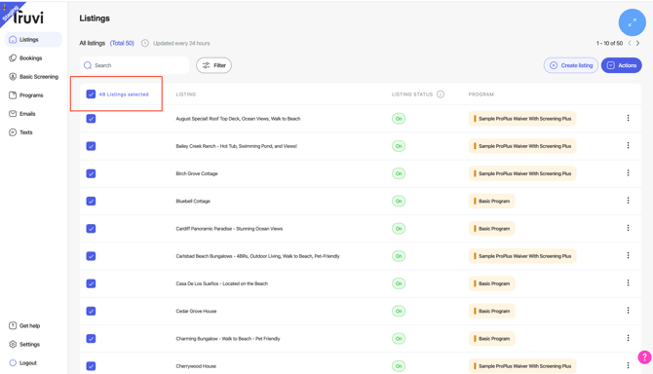653x374 pixels.
Task: Select the Bailey Creek Ranch listing title
Action: point(236,146)
